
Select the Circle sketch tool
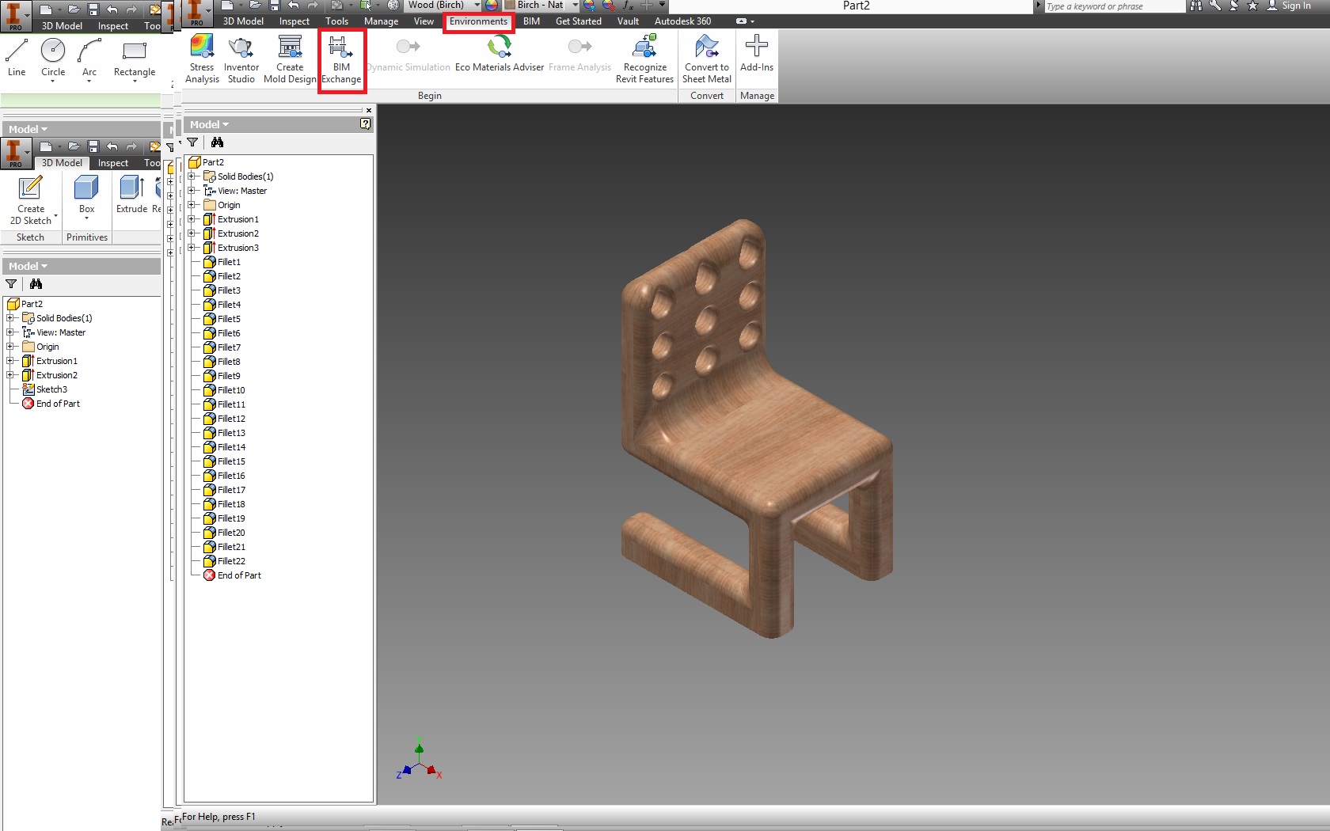(x=53, y=57)
